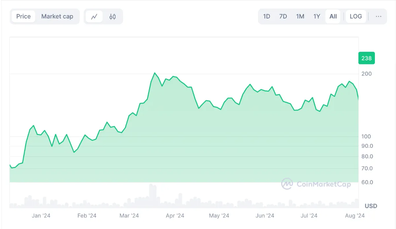The height and width of the screenshot is (229, 396).
Task: Click the Aug '24 axis label
Action: pos(355,216)
